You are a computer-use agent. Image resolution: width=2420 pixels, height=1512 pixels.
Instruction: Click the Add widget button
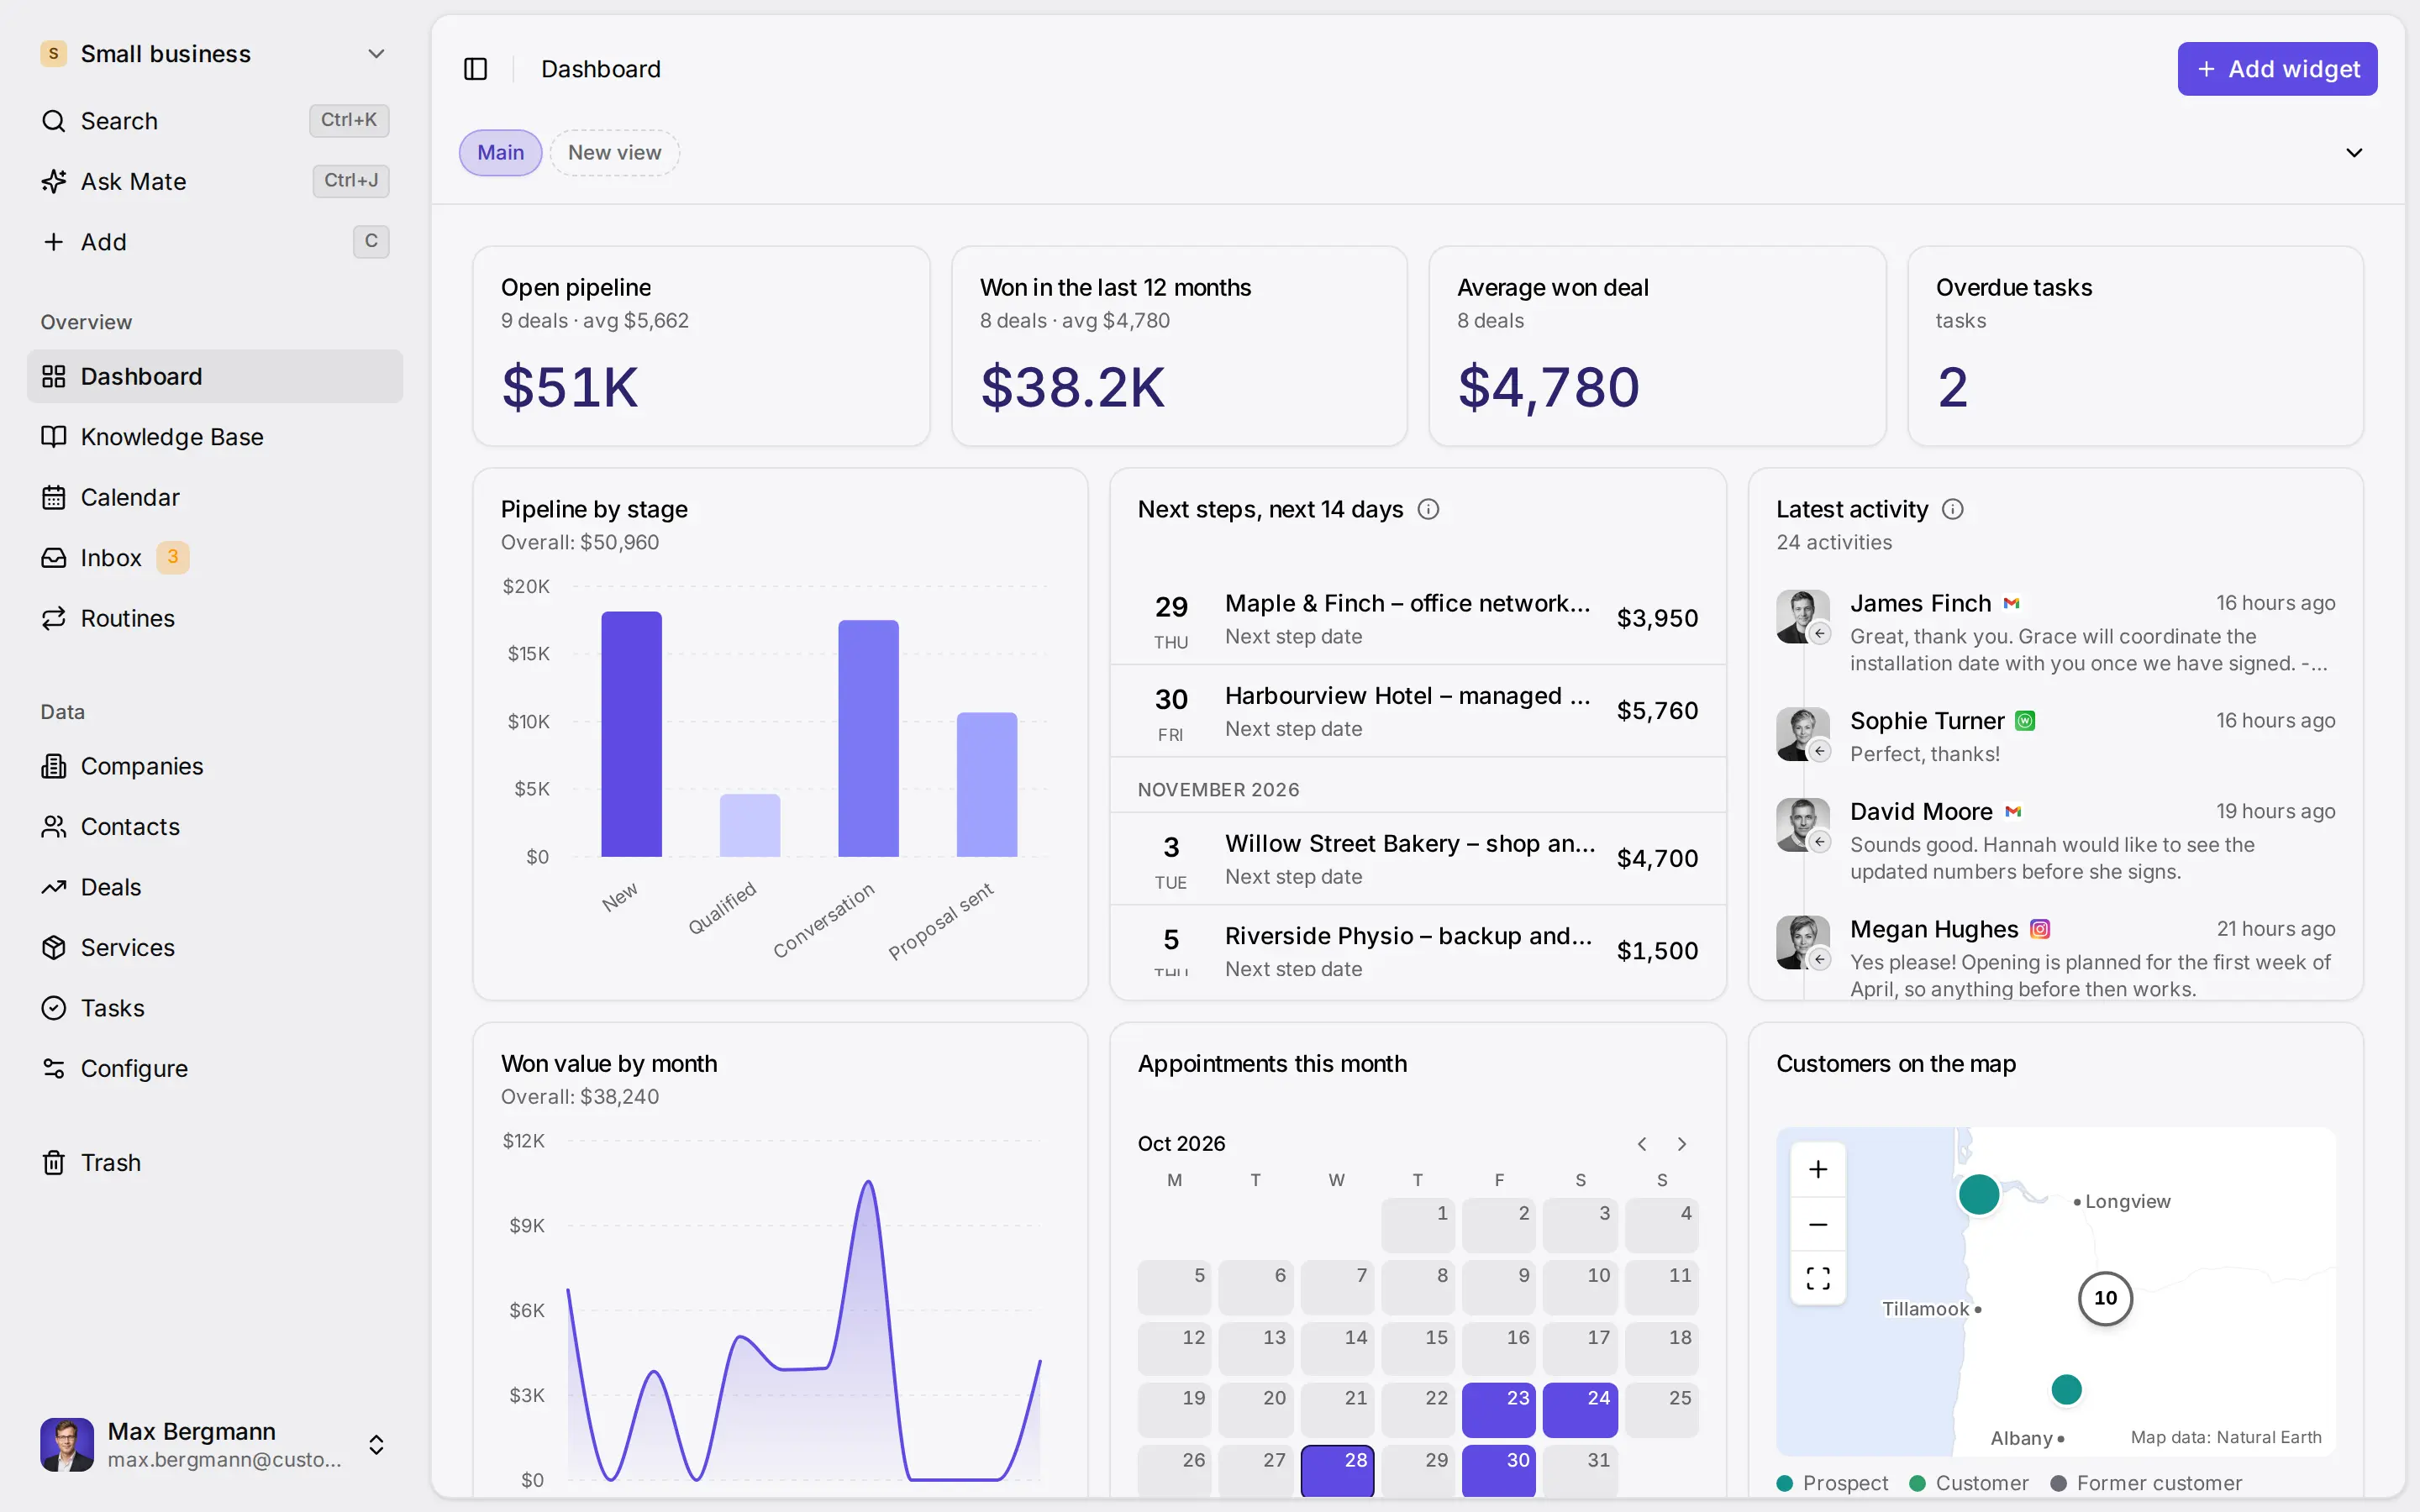[2277, 69]
